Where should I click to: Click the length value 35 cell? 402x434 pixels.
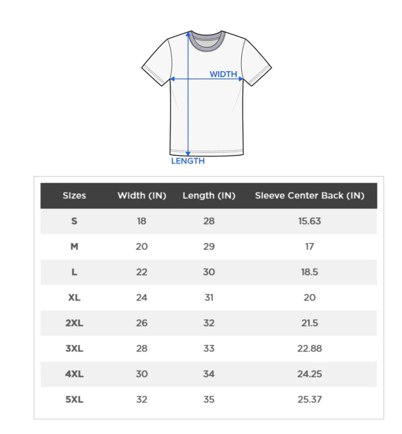coord(209,399)
